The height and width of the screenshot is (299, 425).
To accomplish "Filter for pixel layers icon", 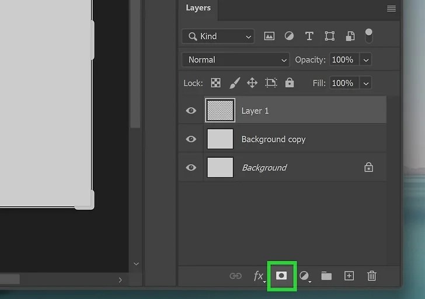I will pyautogui.click(x=269, y=36).
